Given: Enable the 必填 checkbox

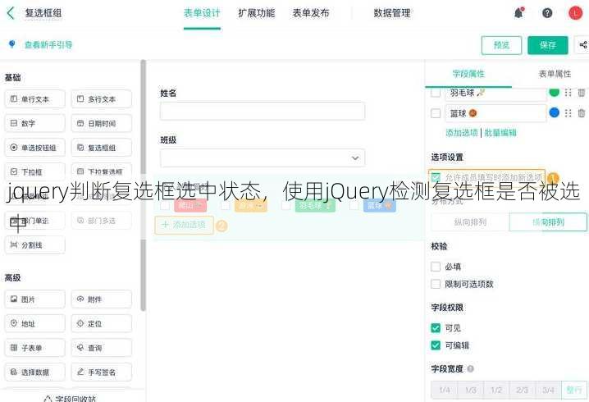Looking at the screenshot, I should 436,267.
